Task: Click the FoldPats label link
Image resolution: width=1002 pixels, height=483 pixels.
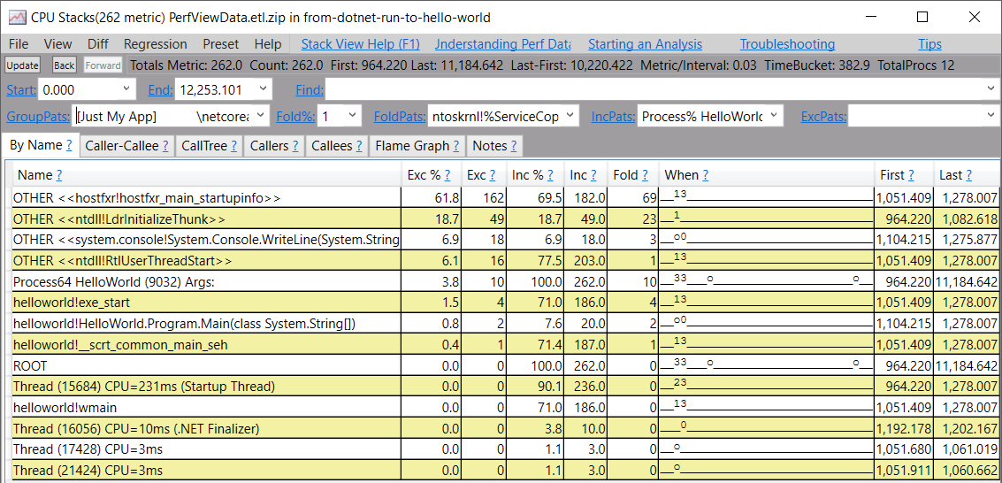Action: 400,116
